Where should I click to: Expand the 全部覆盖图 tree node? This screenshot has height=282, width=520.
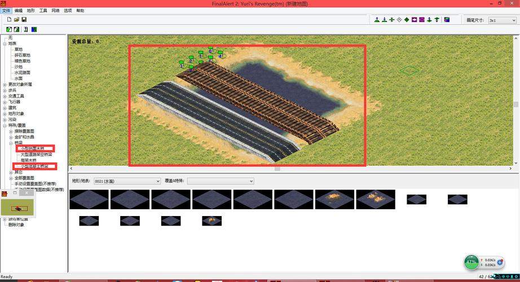pyautogui.click(x=11, y=178)
